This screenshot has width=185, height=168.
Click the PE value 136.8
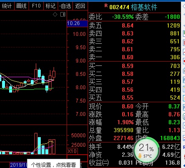[173, 163]
